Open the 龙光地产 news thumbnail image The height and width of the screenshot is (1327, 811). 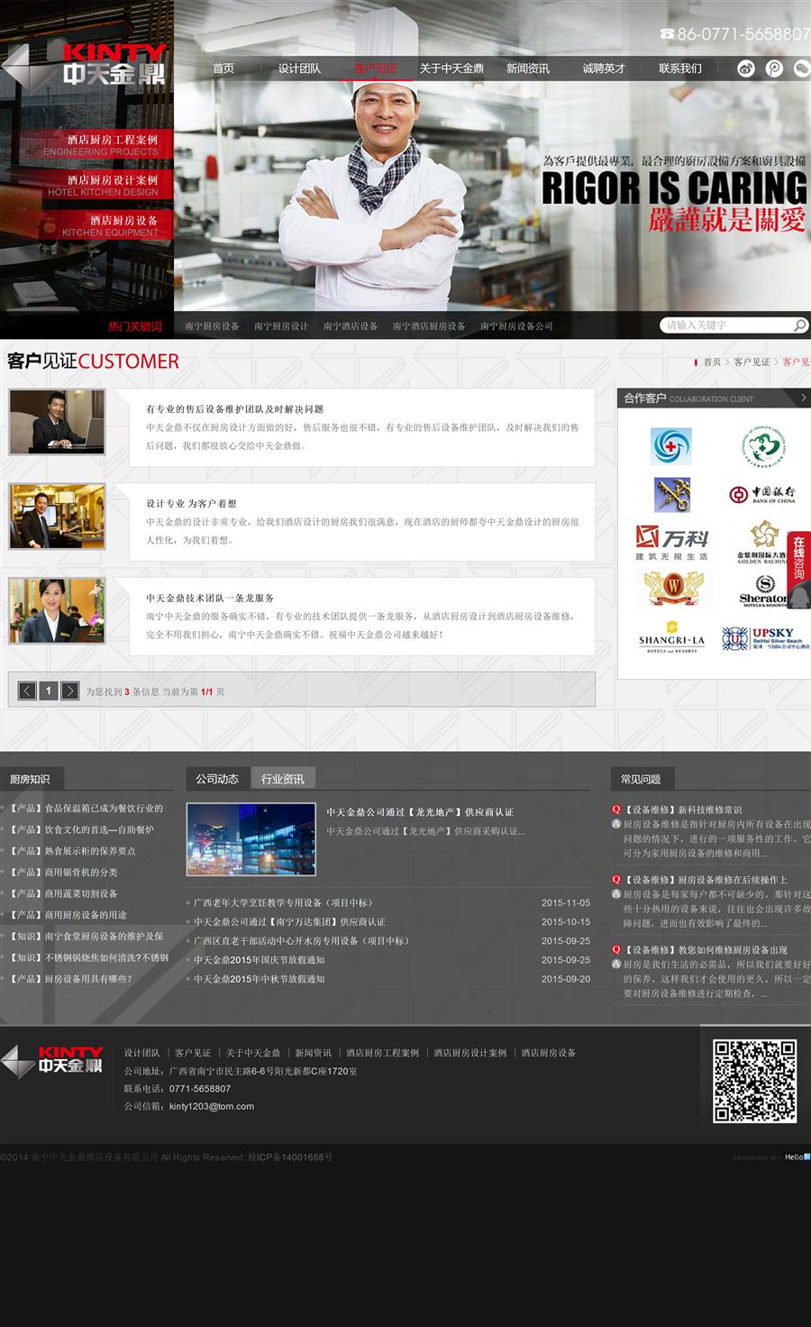(x=251, y=839)
